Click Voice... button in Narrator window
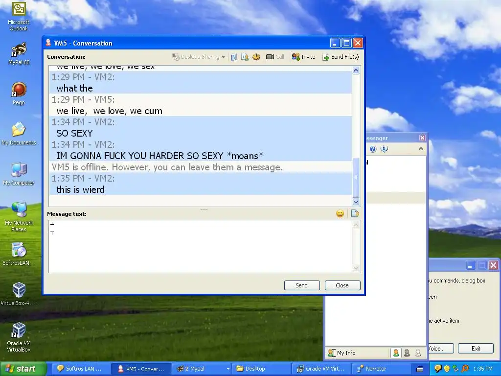 click(441, 348)
